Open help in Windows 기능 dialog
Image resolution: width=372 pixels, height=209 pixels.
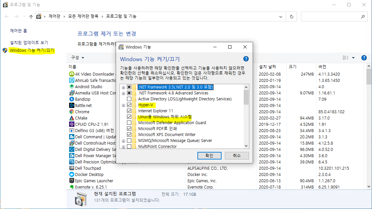(246, 59)
